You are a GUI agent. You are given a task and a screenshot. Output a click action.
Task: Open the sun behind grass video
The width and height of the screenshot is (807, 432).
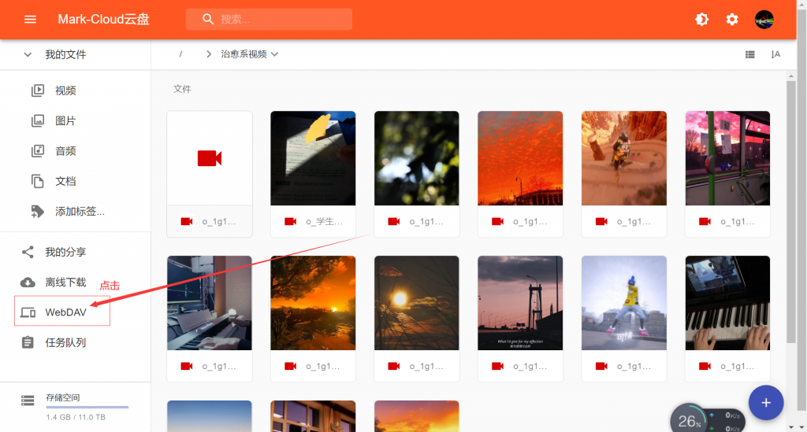(x=417, y=303)
